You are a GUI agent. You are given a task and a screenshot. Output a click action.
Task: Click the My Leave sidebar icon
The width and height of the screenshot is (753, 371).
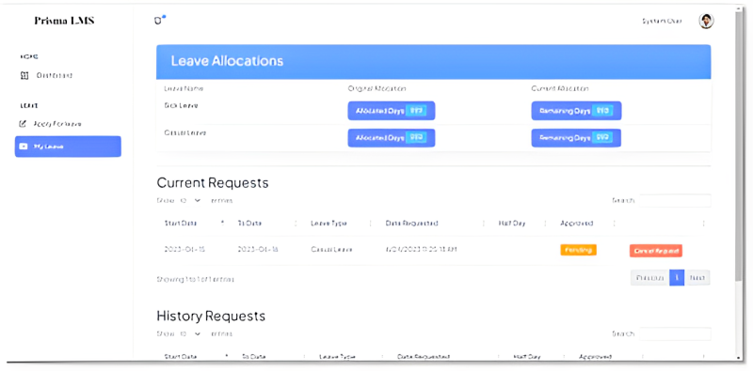click(x=23, y=147)
